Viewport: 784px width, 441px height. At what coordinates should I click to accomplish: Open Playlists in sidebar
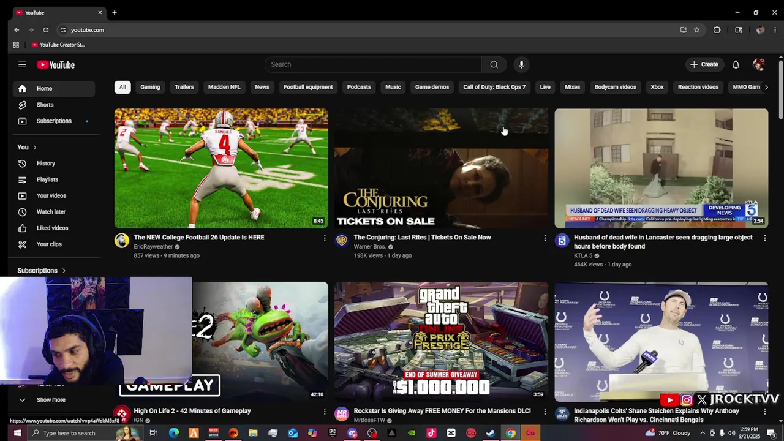[x=54, y=179]
